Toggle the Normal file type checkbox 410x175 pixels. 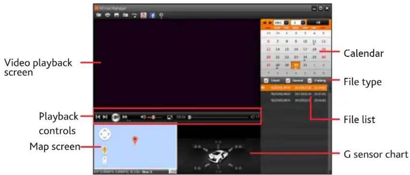pos(288,81)
